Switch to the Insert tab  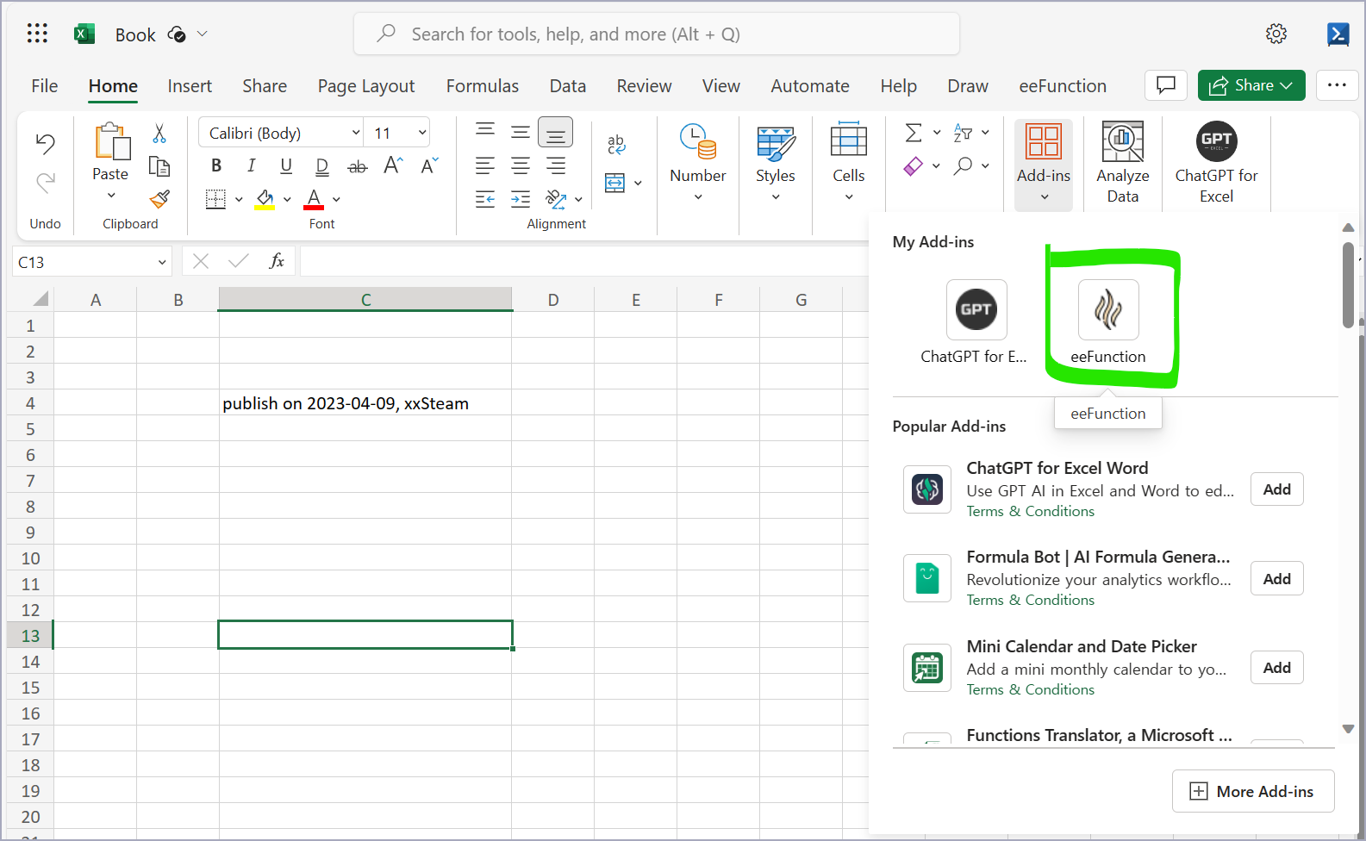tap(190, 86)
